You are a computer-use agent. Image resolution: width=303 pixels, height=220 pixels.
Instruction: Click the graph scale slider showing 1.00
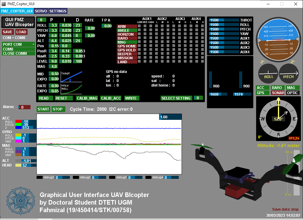click(170, 117)
